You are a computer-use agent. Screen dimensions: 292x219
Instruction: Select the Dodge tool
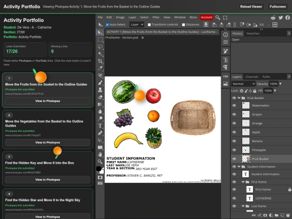tap(100, 118)
